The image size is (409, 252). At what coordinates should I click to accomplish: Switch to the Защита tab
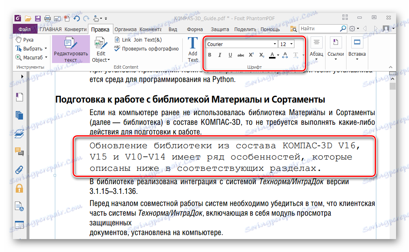pos(220,29)
